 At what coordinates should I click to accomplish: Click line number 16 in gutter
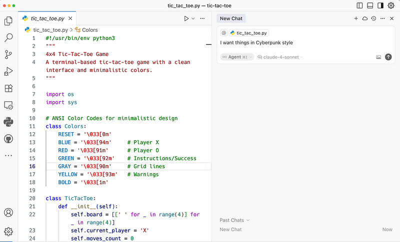pos(32,166)
